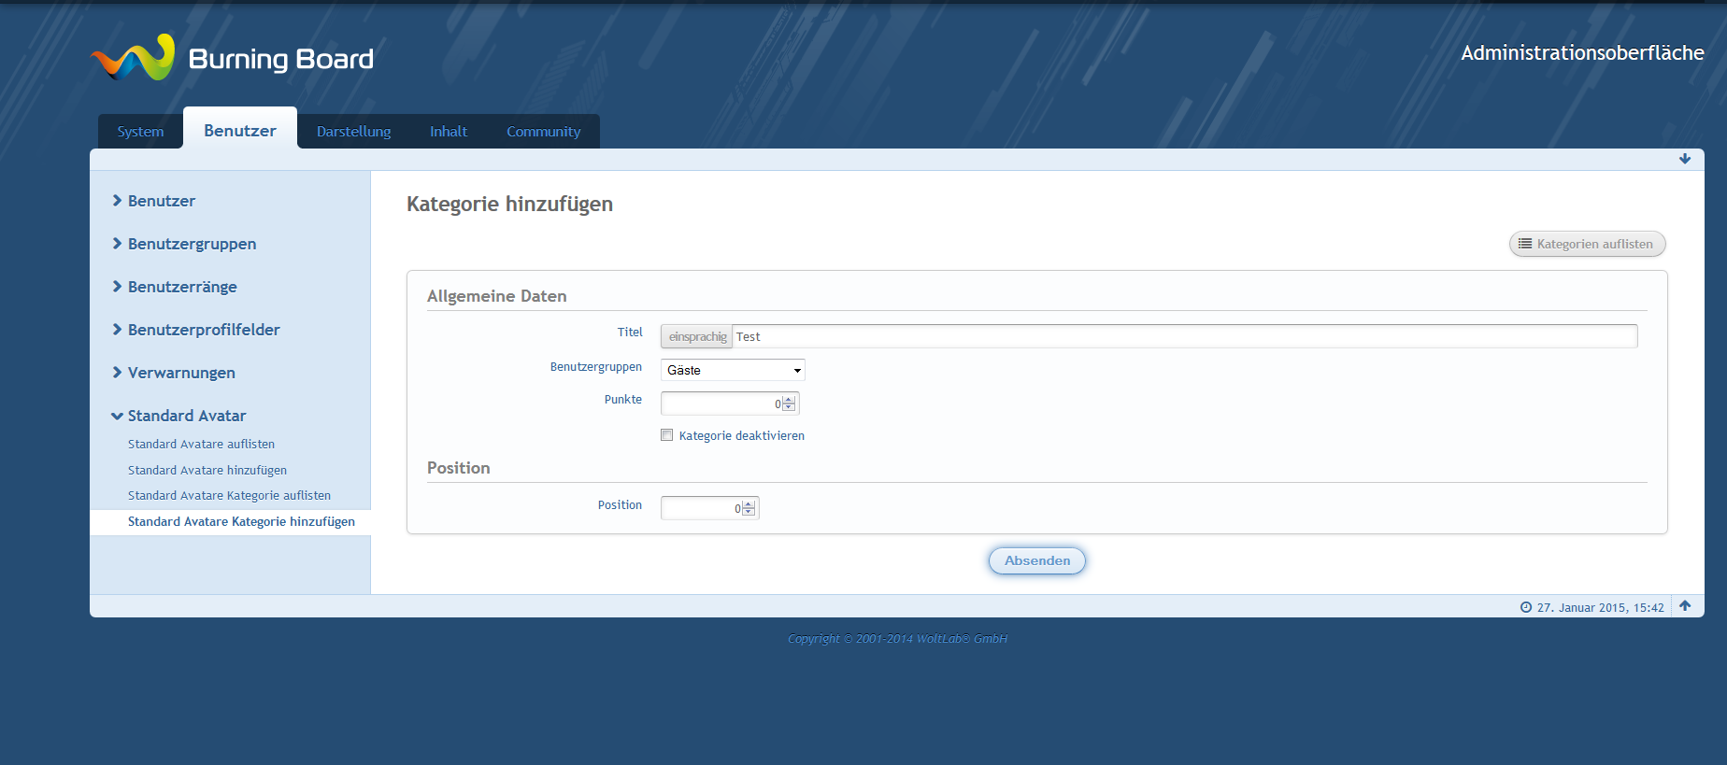Image resolution: width=1727 pixels, height=765 pixels.
Task: Toggle the einsprachig language selector
Action: (x=697, y=336)
